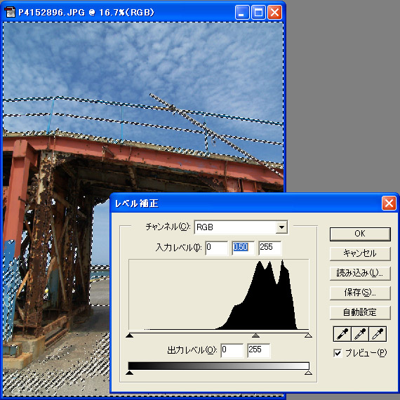Viewport: 400px width, 400px height.
Task: Maximize the P4152896.JPG image window
Action: (258, 12)
